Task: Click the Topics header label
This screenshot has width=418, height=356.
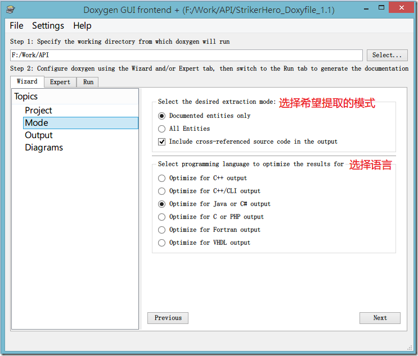Action: point(26,97)
